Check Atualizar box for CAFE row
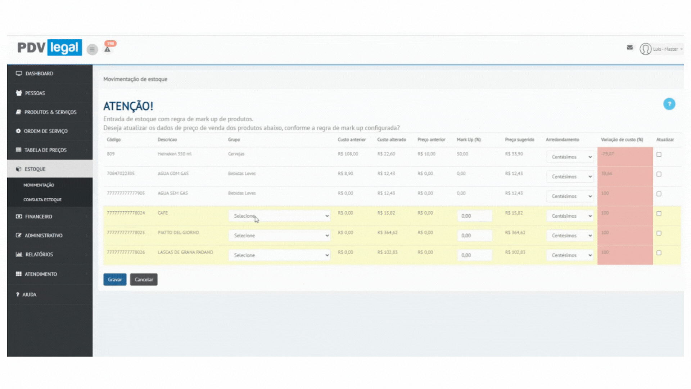 tap(659, 214)
